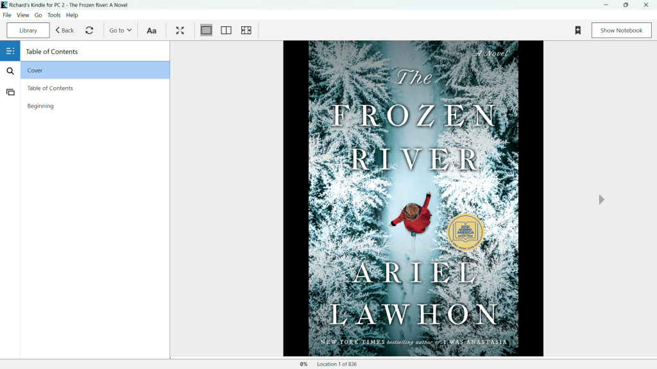Click the Frozen River cover image
Image resolution: width=657 pixels, height=369 pixels.
pos(413,199)
